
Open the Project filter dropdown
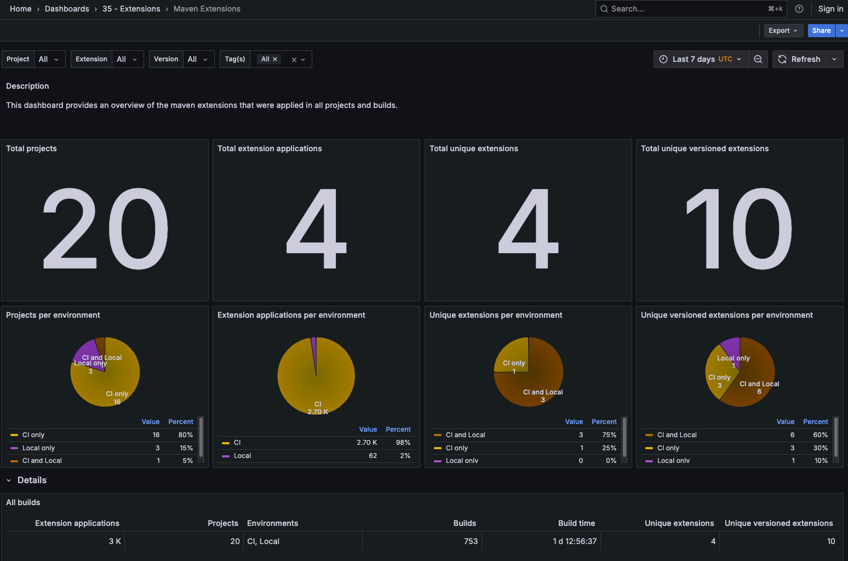[x=49, y=59]
